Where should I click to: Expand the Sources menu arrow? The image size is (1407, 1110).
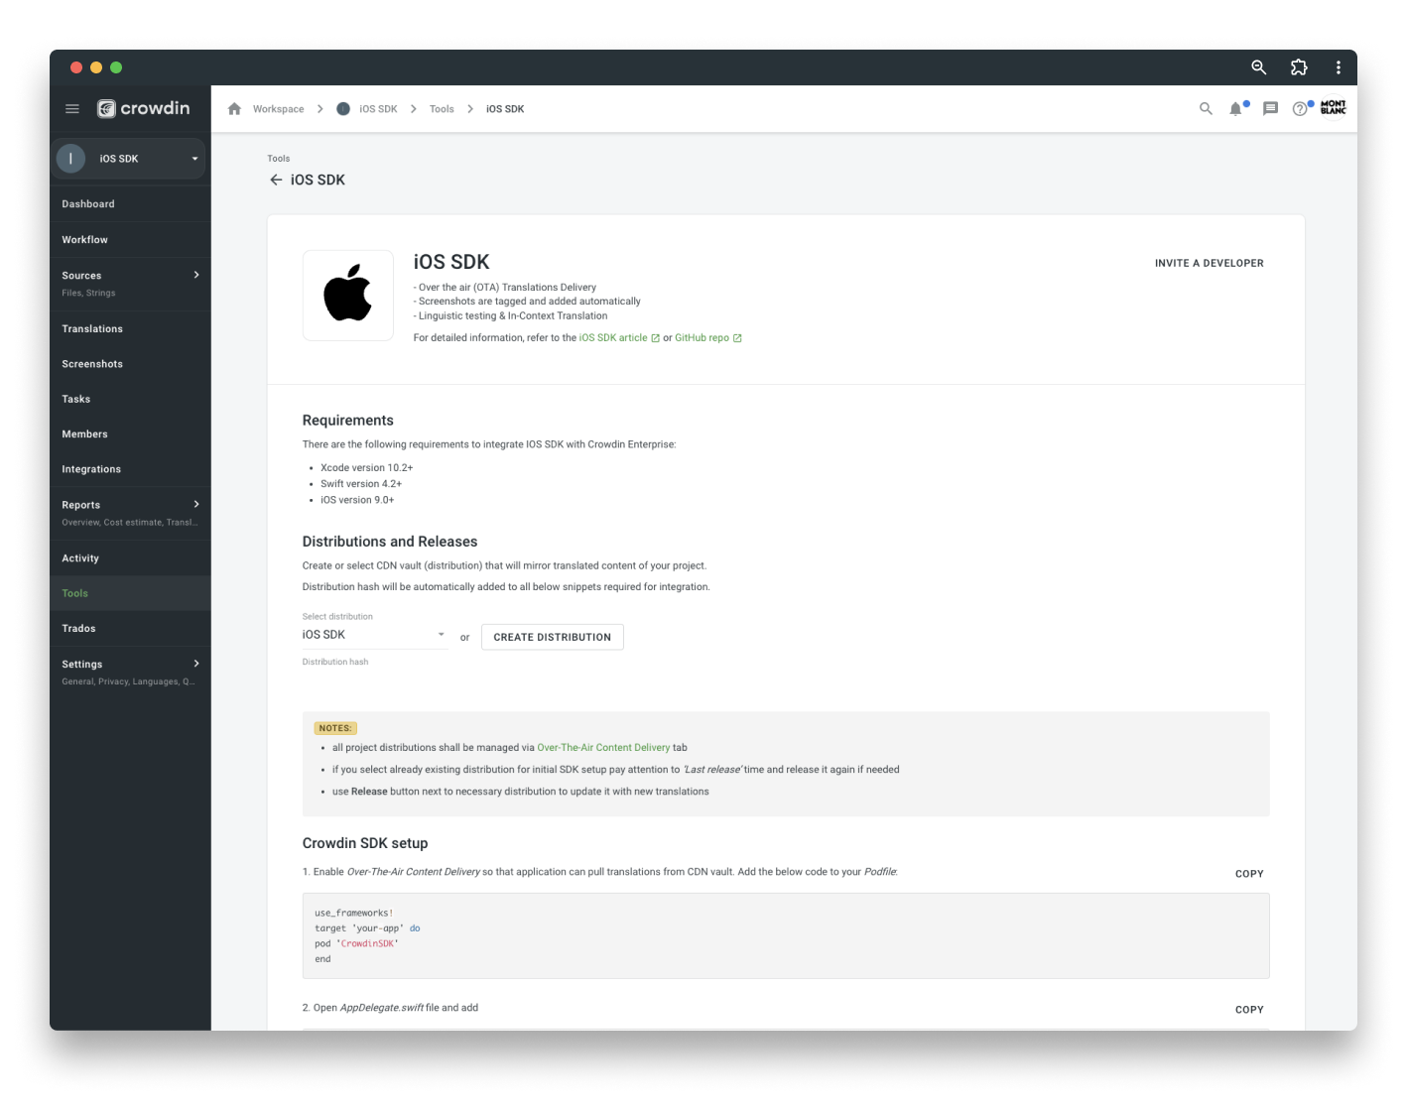pyautogui.click(x=196, y=275)
